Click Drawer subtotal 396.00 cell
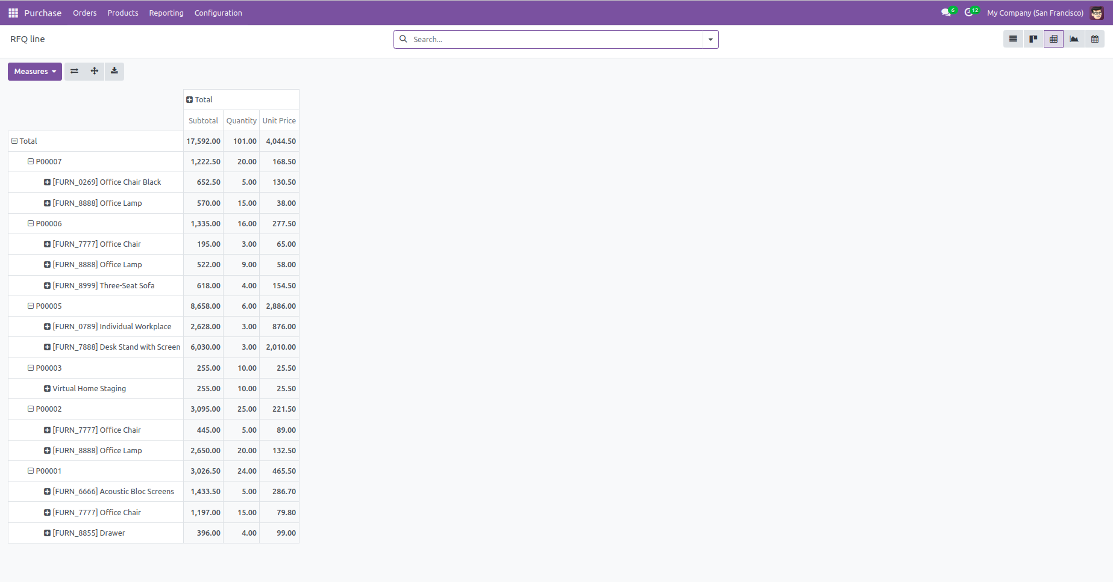This screenshot has height=582, width=1113. 203,533
